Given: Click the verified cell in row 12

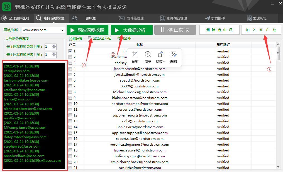Looking at the screenshot, I should [x=223, y=115].
